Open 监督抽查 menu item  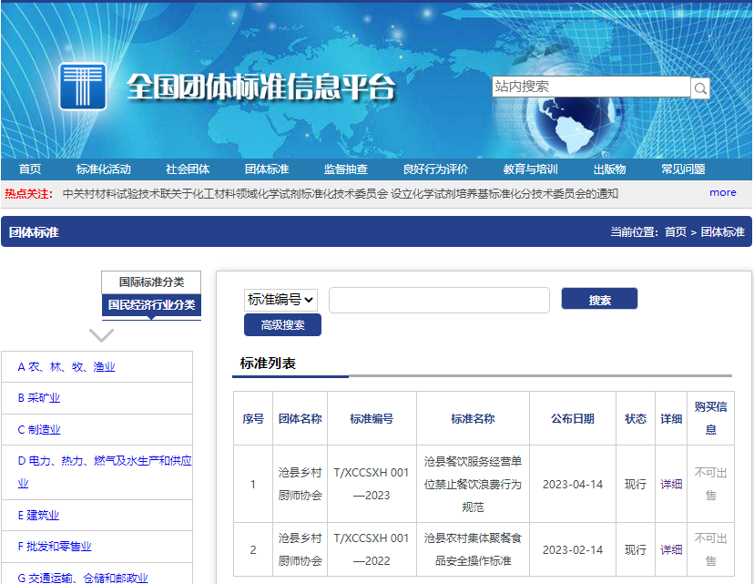click(x=346, y=169)
